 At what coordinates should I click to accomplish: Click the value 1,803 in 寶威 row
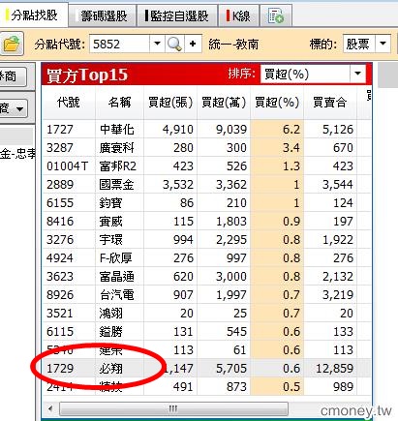click(x=231, y=222)
